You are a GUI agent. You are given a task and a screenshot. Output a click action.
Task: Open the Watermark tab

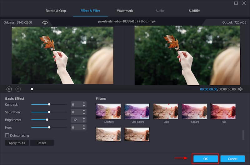coord(125,11)
